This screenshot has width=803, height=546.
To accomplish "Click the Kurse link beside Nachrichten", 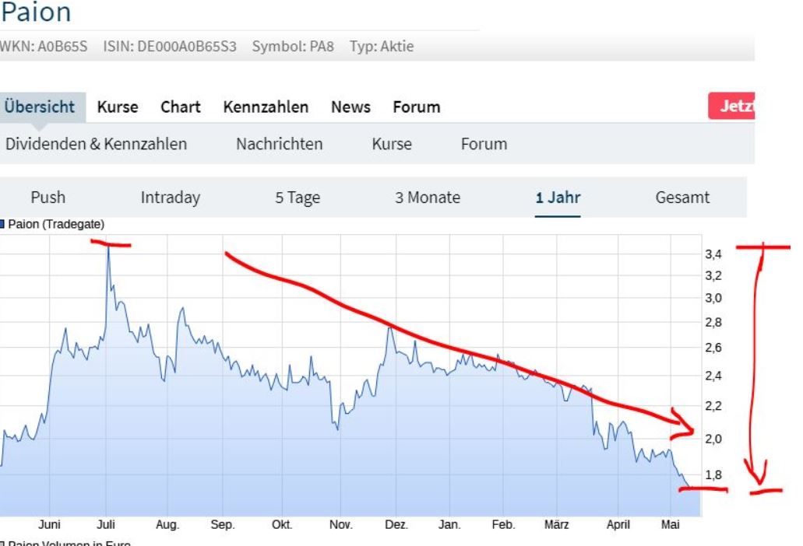I will (x=392, y=144).
